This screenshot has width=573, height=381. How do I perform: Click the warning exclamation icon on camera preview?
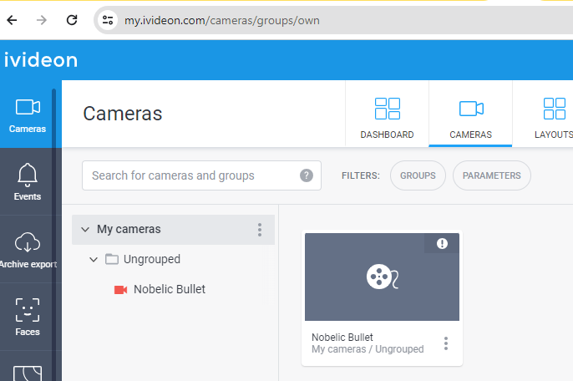pos(442,243)
